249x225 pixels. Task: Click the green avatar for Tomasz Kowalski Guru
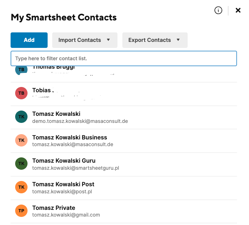pos(21,164)
